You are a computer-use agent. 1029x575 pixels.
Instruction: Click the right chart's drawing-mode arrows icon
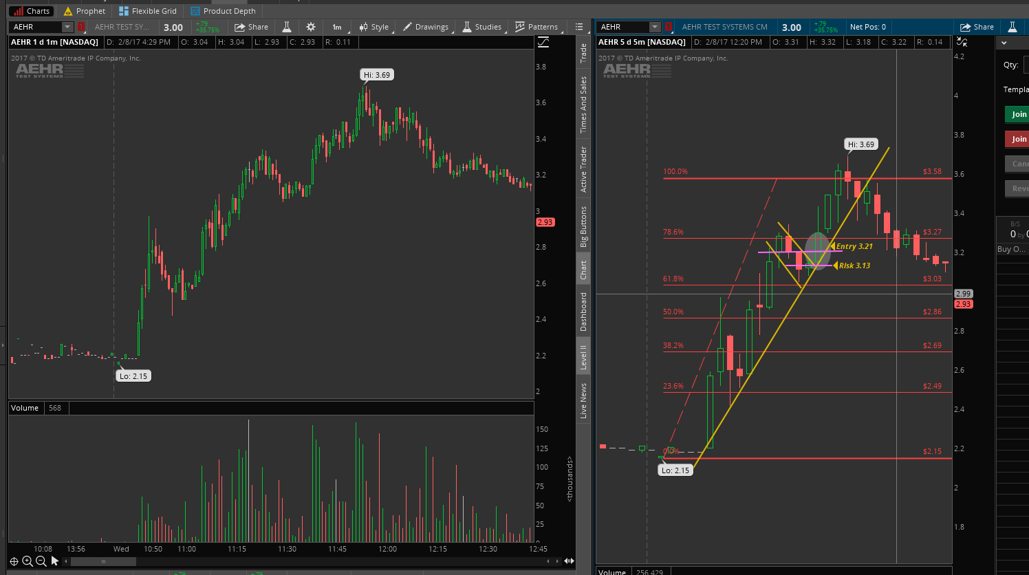click(962, 43)
